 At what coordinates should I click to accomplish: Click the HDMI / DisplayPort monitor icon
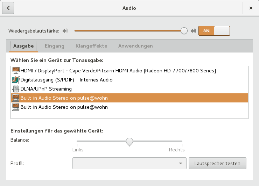click(16, 71)
